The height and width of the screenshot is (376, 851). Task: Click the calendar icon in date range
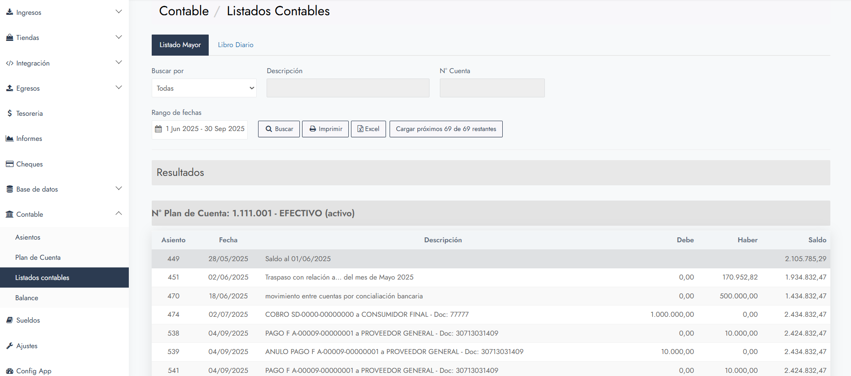[x=158, y=129]
